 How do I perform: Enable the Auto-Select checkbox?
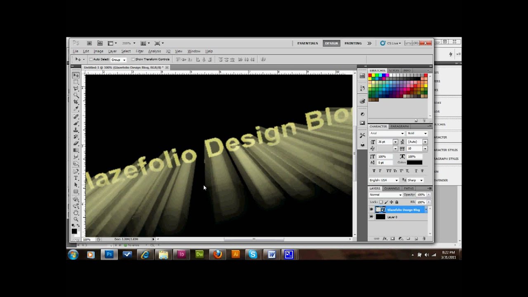click(x=91, y=59)
